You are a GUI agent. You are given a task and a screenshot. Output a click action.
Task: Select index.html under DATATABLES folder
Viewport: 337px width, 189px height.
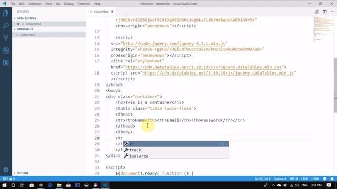click(x=49, y=35)
